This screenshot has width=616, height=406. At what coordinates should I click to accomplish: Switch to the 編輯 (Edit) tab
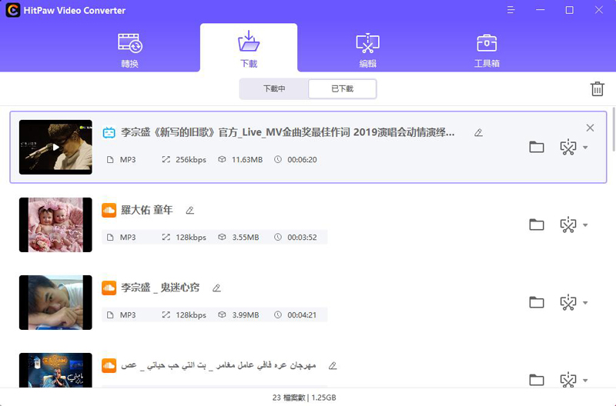368,50
